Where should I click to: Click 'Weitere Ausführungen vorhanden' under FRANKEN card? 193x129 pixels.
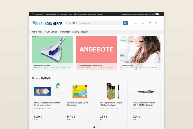[x=44, y=109]
